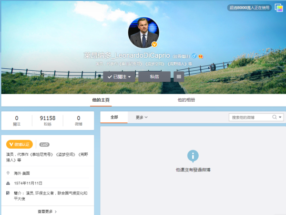Select the 他的主頁 tab
The image size is (286, 215).
(101, 100)
